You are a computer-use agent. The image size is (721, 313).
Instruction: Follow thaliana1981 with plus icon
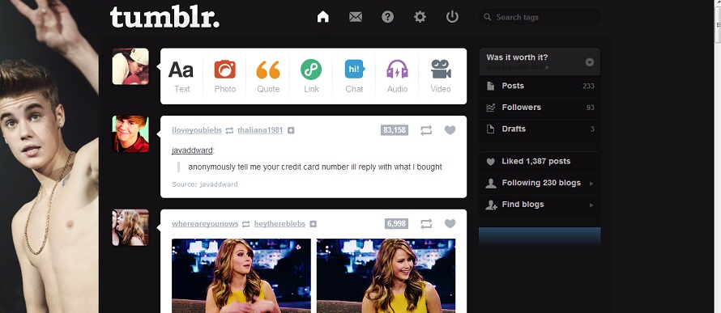291,131
